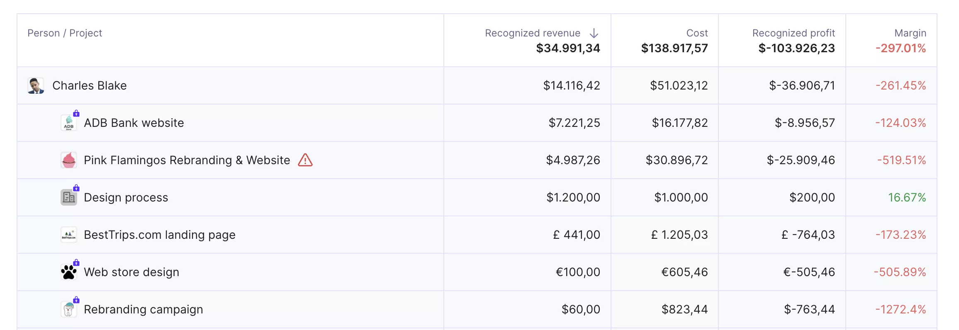Click the lock badge on Design process

pyautogui.click(x=76, y=188)
